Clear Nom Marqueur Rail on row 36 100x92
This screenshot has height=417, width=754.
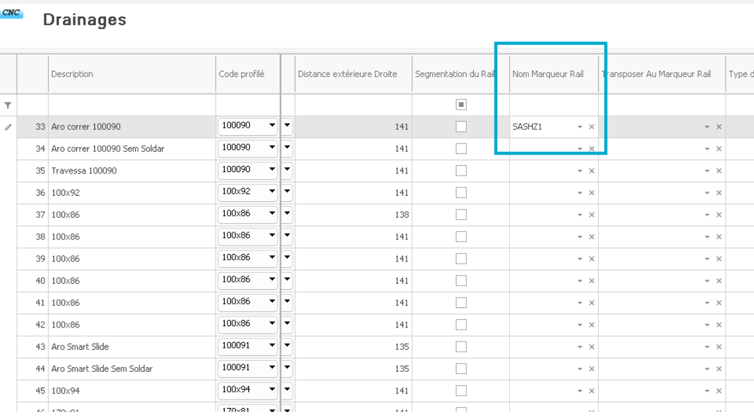[592, 193]
